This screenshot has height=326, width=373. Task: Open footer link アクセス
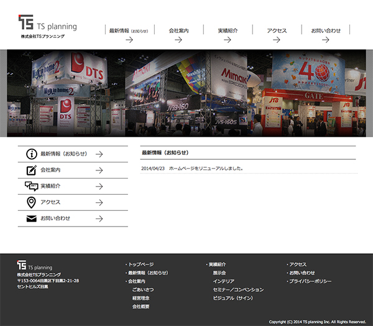(298, 264)
